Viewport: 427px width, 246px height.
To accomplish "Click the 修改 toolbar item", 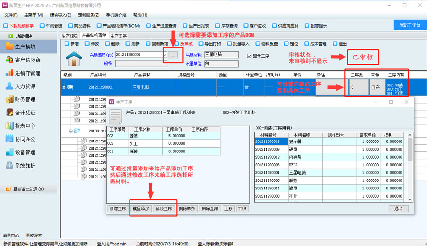I will 92,44.
